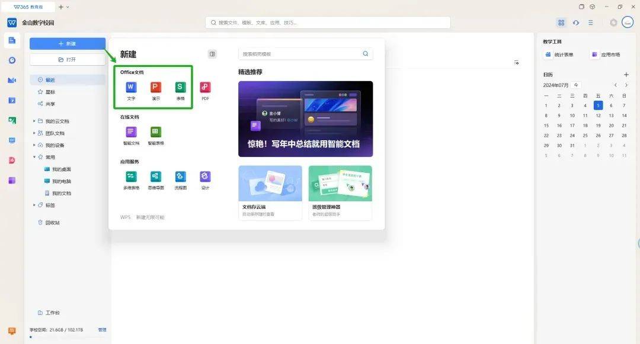Screen dimensions: 640x344
Task: Open the 流程图 flowchart service
Action: [180, 180]
